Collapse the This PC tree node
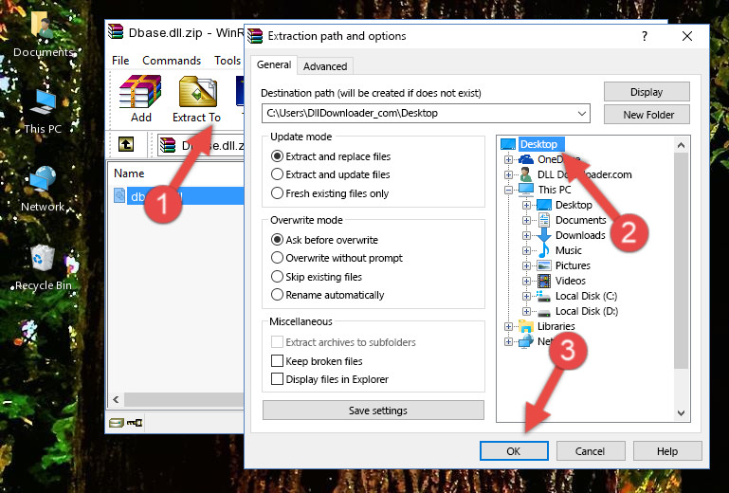 (x=509, y=190)
